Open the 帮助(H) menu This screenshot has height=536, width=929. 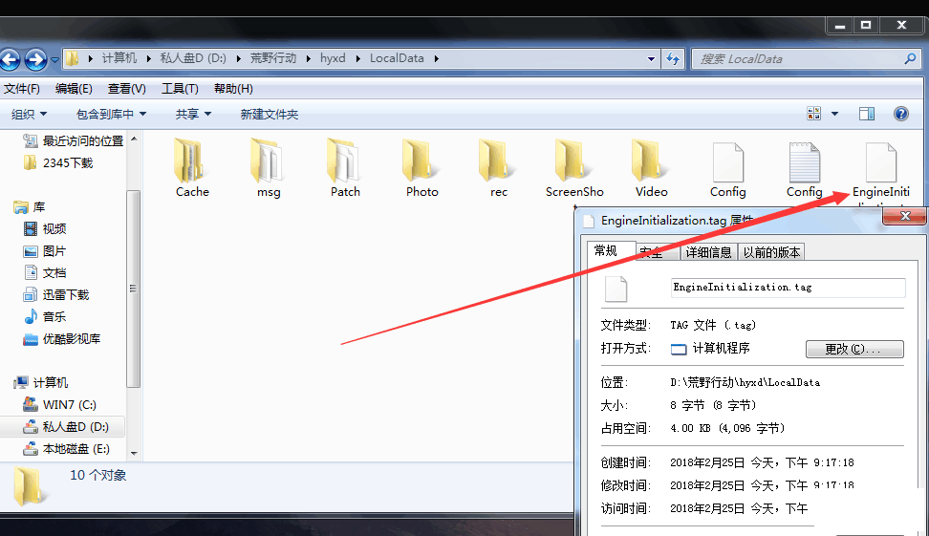point(233,89)
